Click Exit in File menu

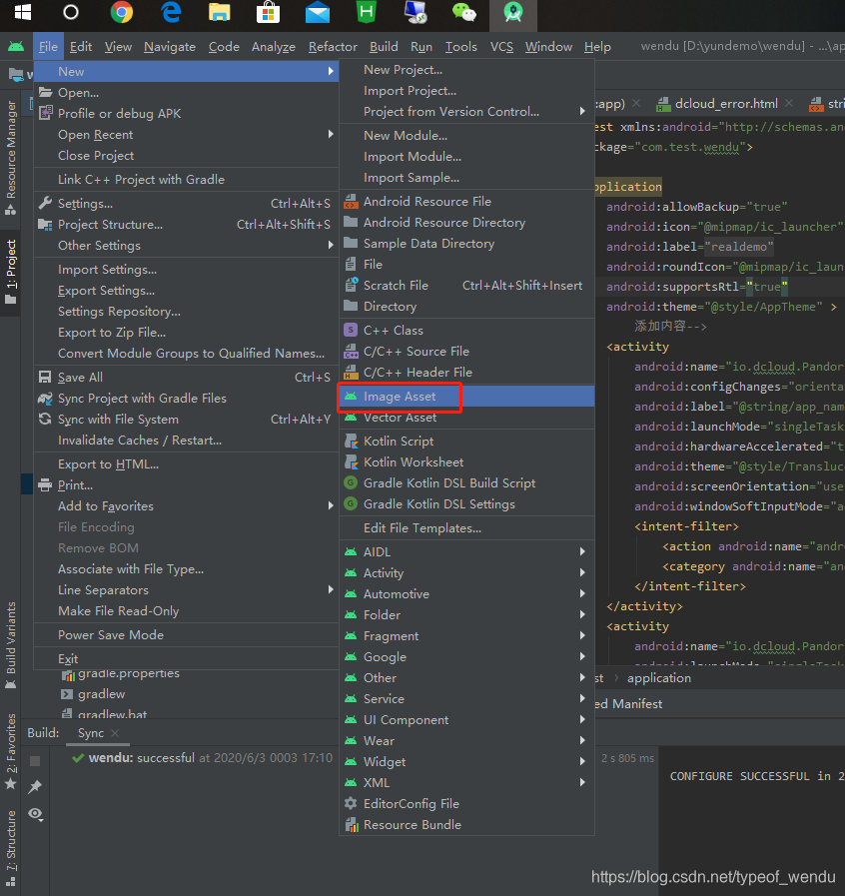[186, 659]
